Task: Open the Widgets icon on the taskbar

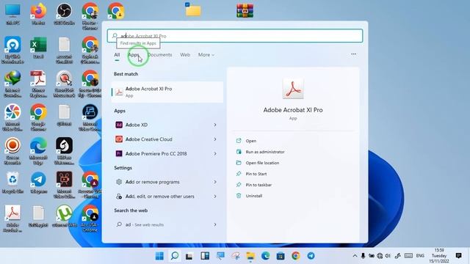Action: 205,256
